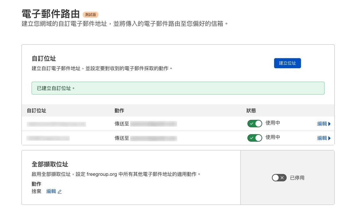361x208 pixels.
Task: Open 編輯 for the first custom address row
Action: click(324, 123)
